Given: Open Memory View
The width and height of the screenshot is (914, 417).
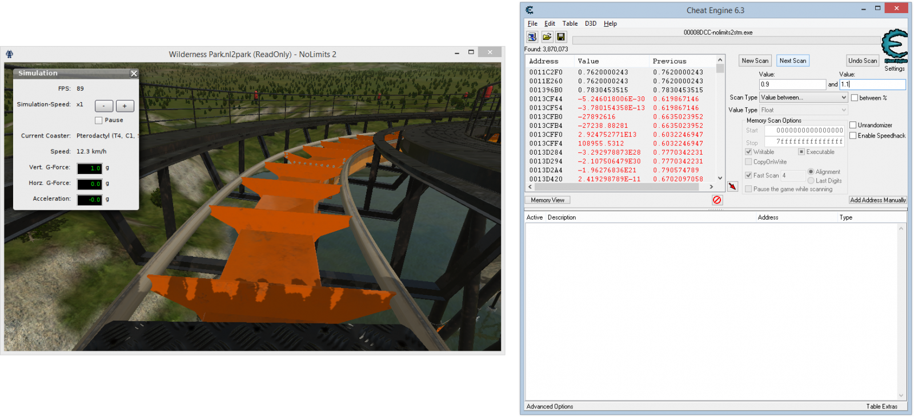Looking at the screenshot, I should tap(547, 200).
